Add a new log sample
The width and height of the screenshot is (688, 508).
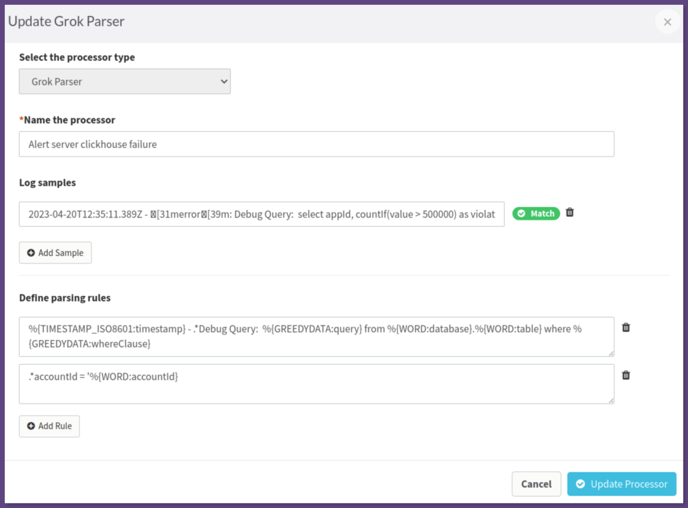click(55, 252)
